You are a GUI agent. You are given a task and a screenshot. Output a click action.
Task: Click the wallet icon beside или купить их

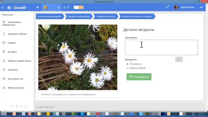pos(4,79)
